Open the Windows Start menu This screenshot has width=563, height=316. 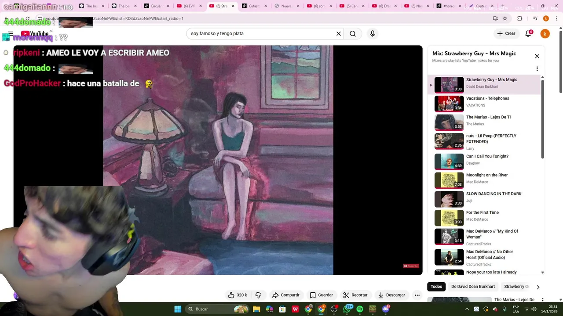(178, 309)
